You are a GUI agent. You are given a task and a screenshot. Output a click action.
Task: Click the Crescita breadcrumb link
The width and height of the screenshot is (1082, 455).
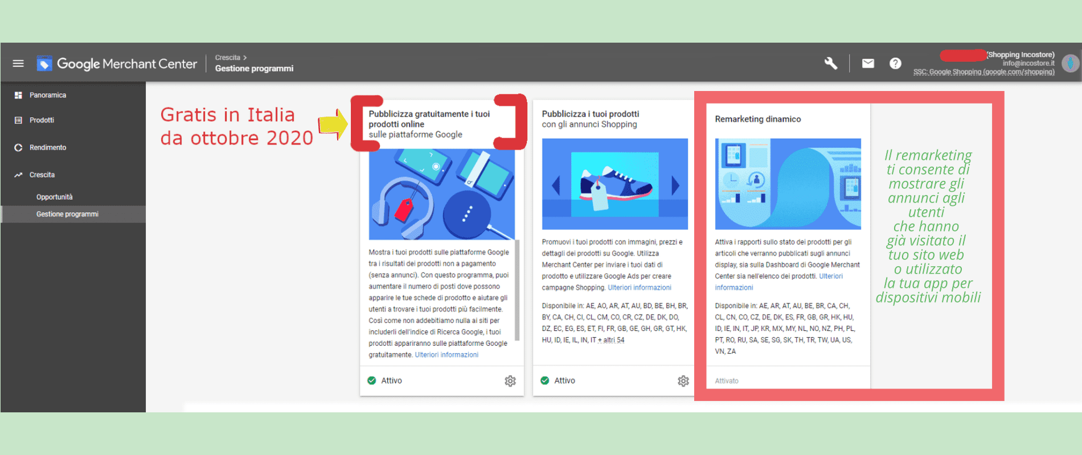click(228, 57)
